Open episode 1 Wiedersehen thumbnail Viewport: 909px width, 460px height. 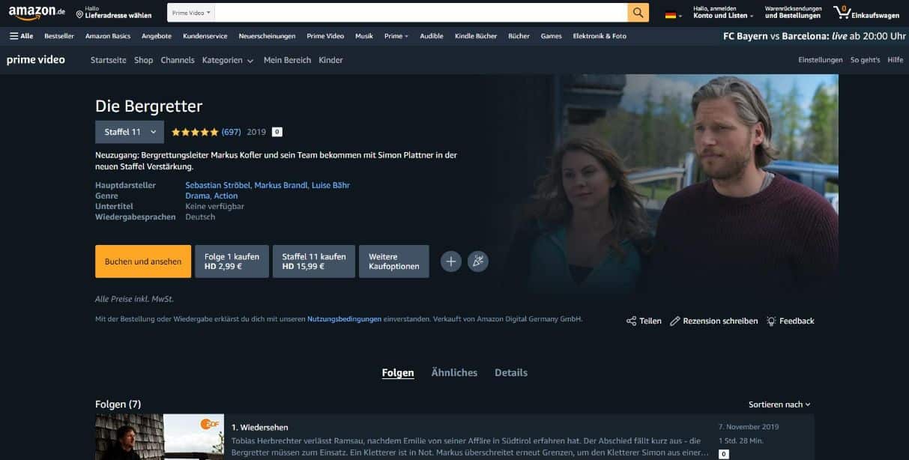tap(160, 437)
